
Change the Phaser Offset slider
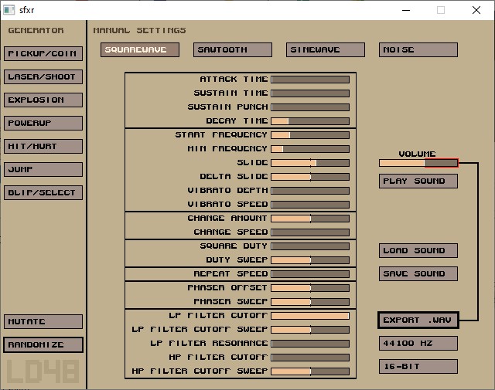(x=310, y=288)
